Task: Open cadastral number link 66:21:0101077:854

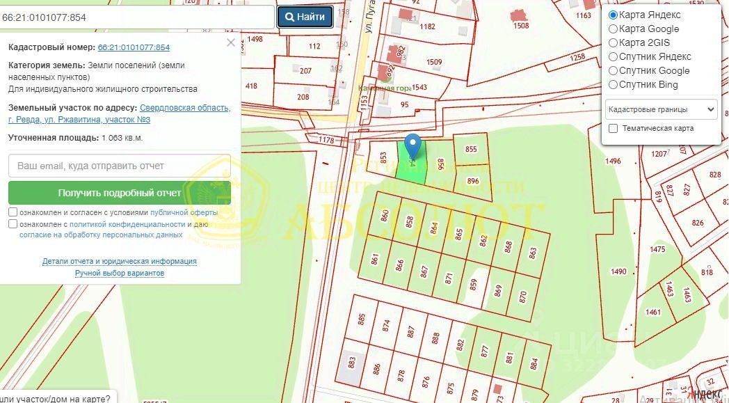Action: 134,47
